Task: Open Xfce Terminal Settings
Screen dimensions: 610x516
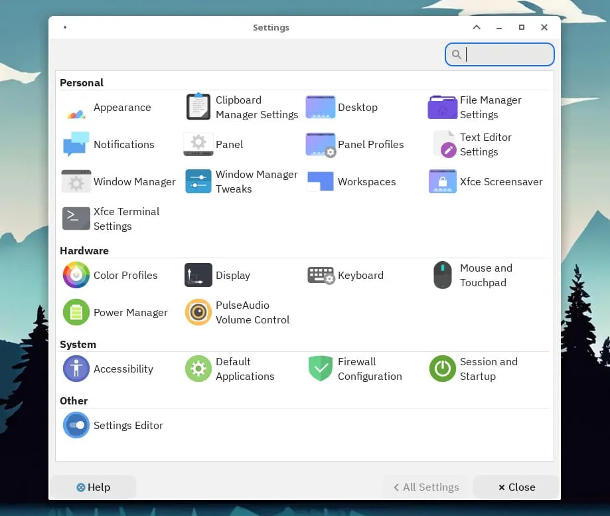Action: tap(76, 219)
